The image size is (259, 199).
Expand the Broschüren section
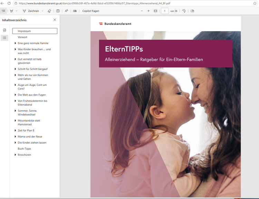click(15, 155)
